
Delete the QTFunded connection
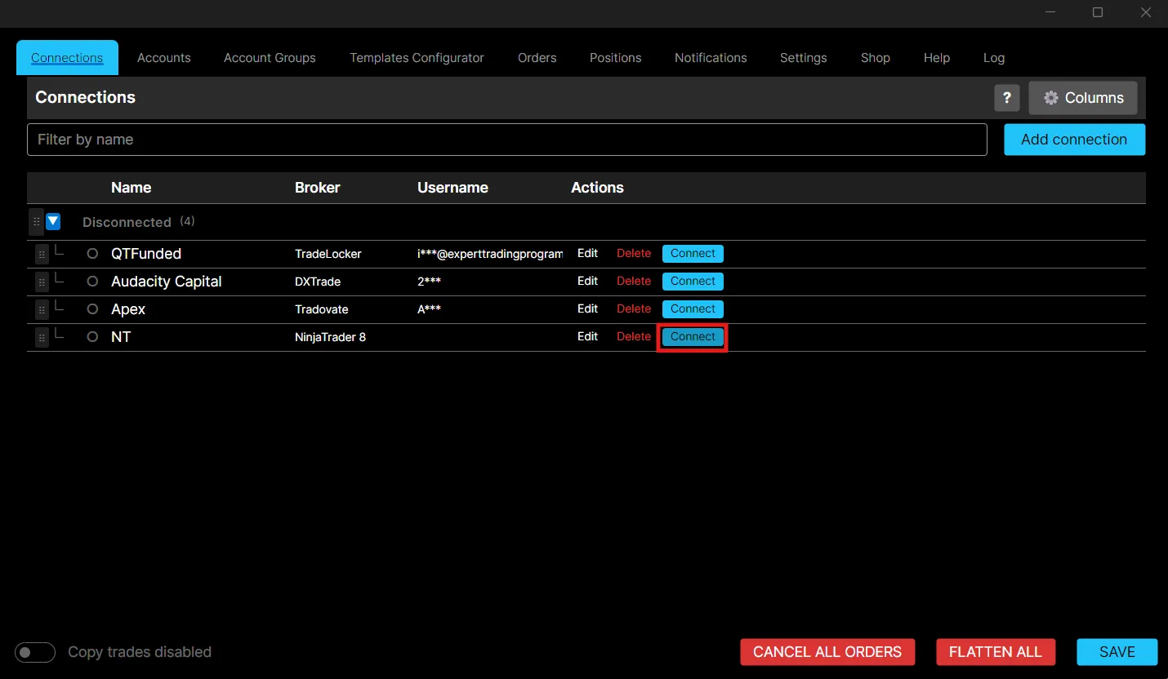click(634, 254)
